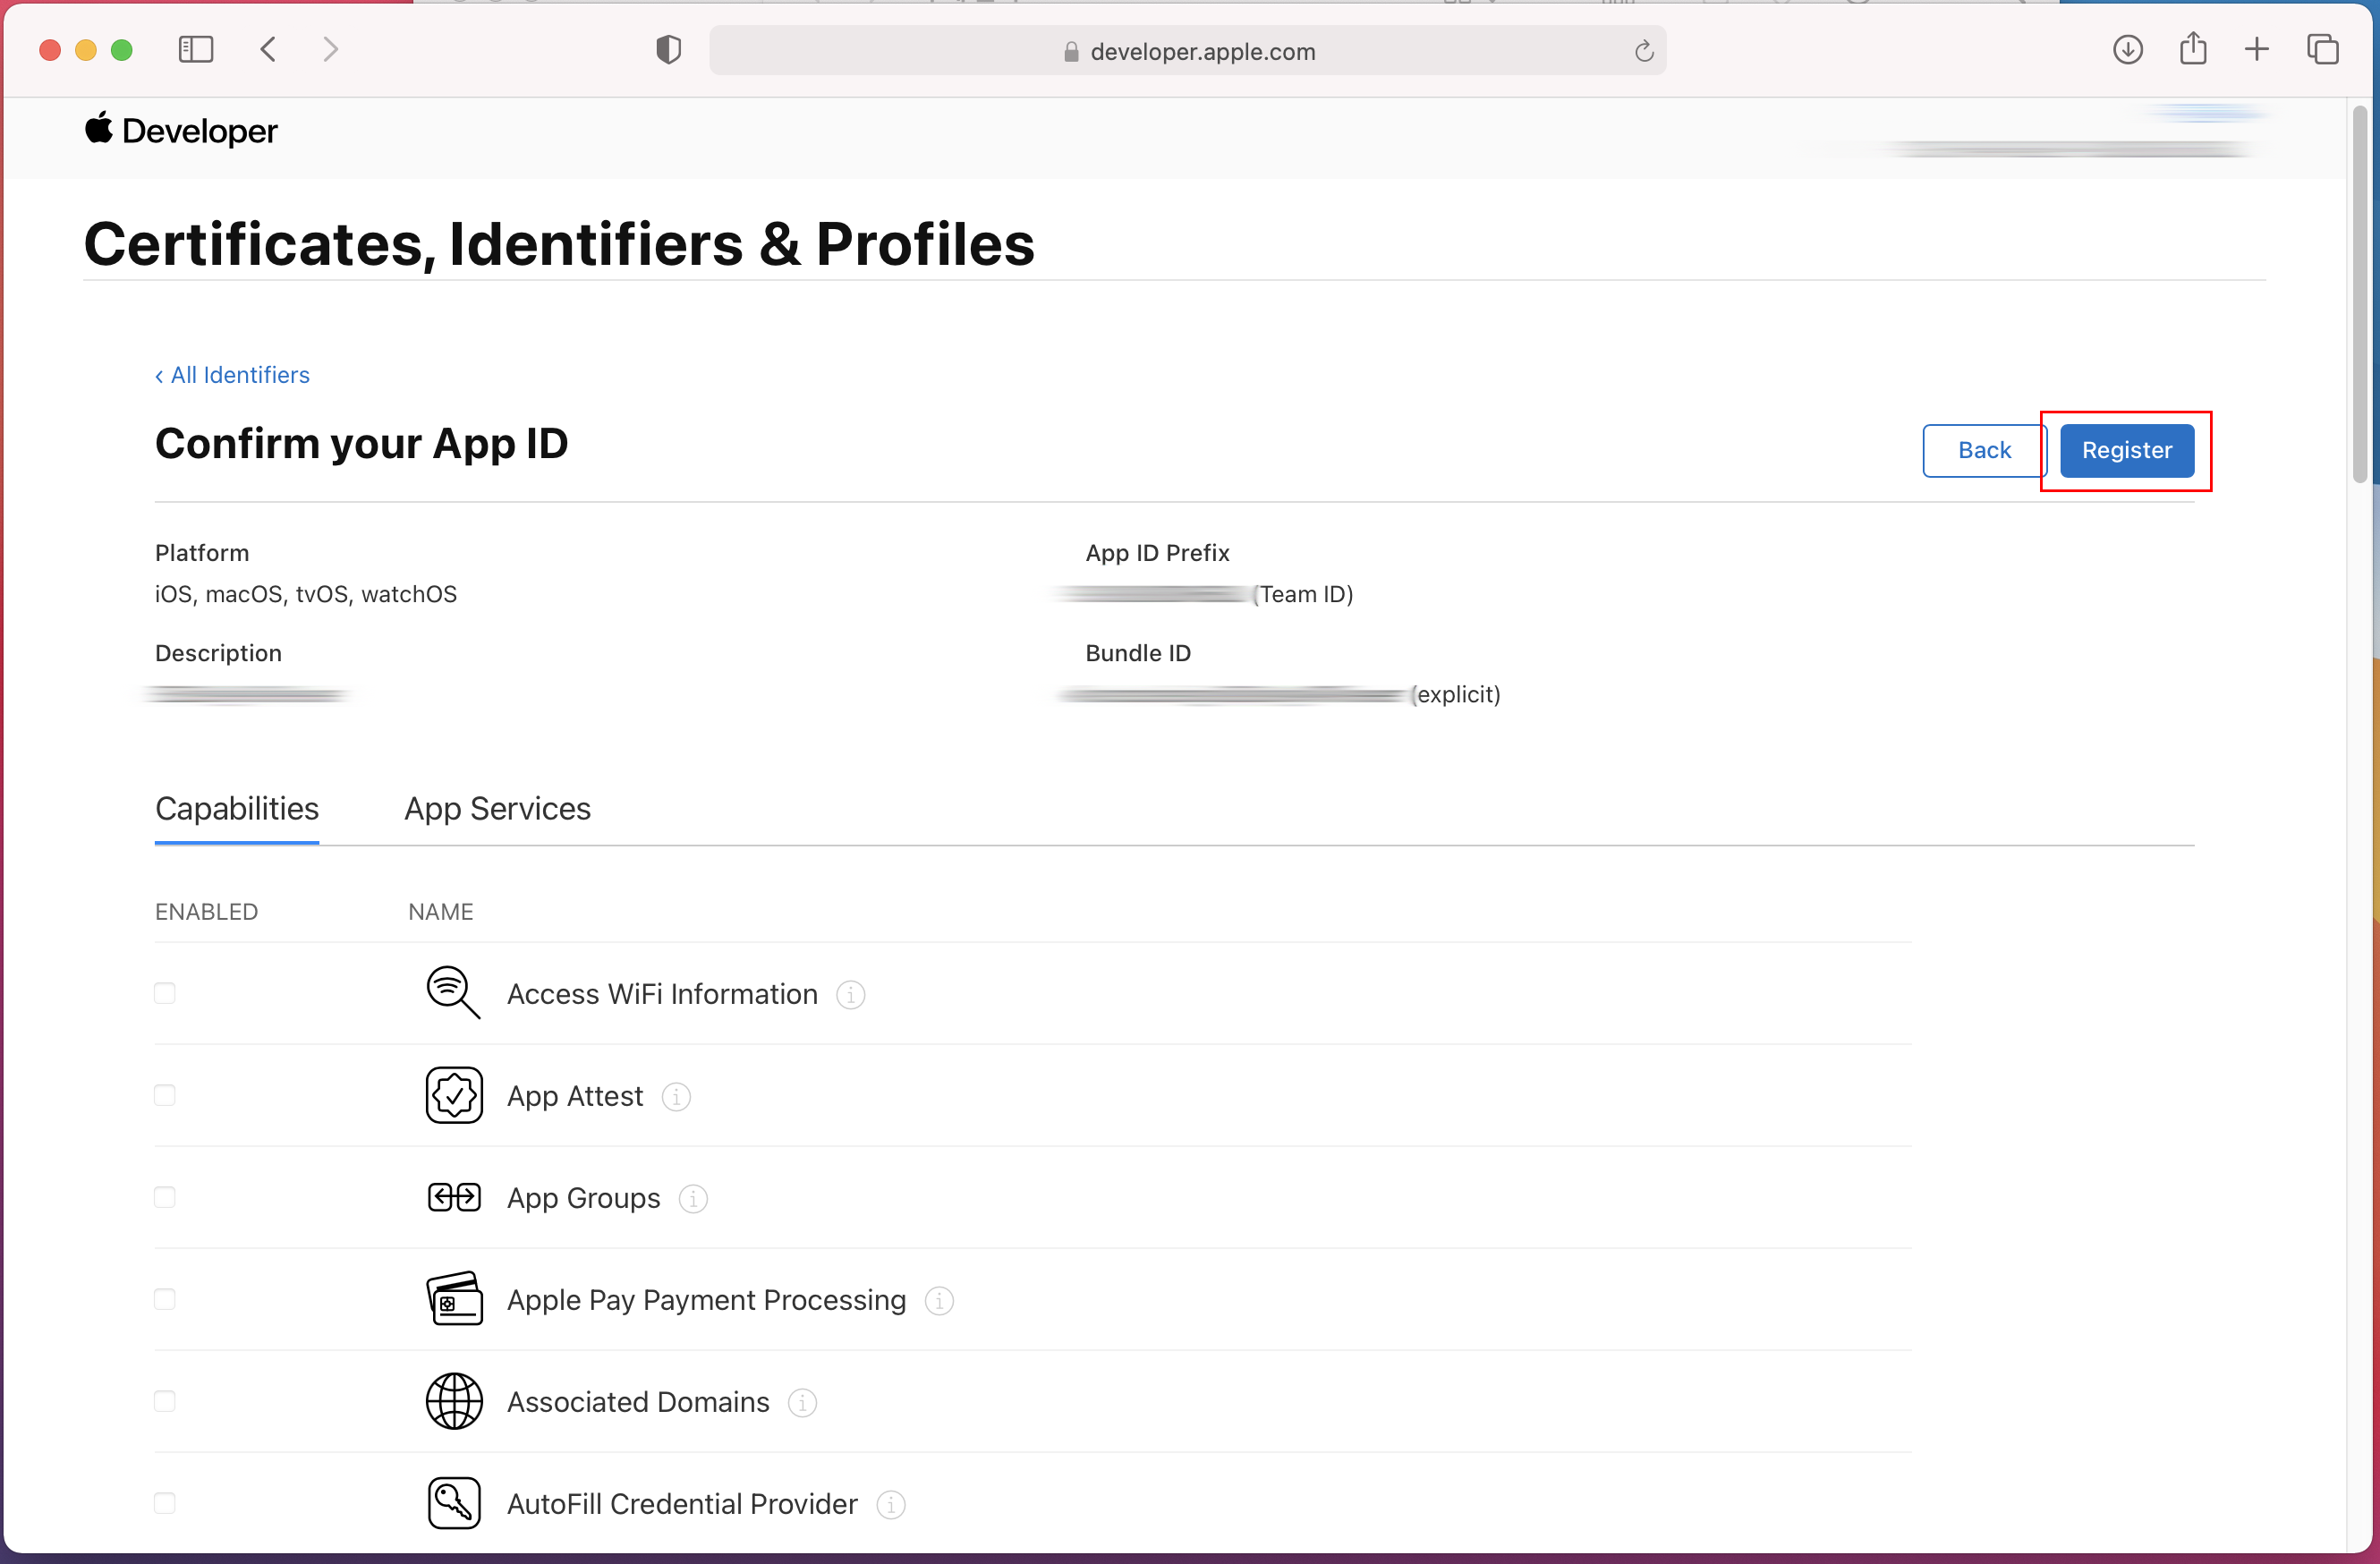Show tab overview icon
Screen dimensions: 2380x1564
(x=2322, y=49)
